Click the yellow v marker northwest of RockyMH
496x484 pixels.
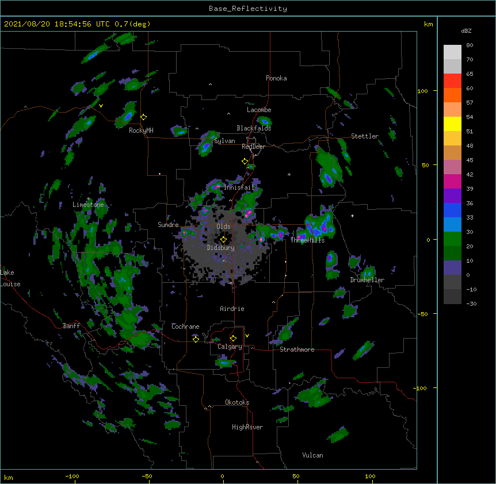pyautogui.click(x=101, y=106)
